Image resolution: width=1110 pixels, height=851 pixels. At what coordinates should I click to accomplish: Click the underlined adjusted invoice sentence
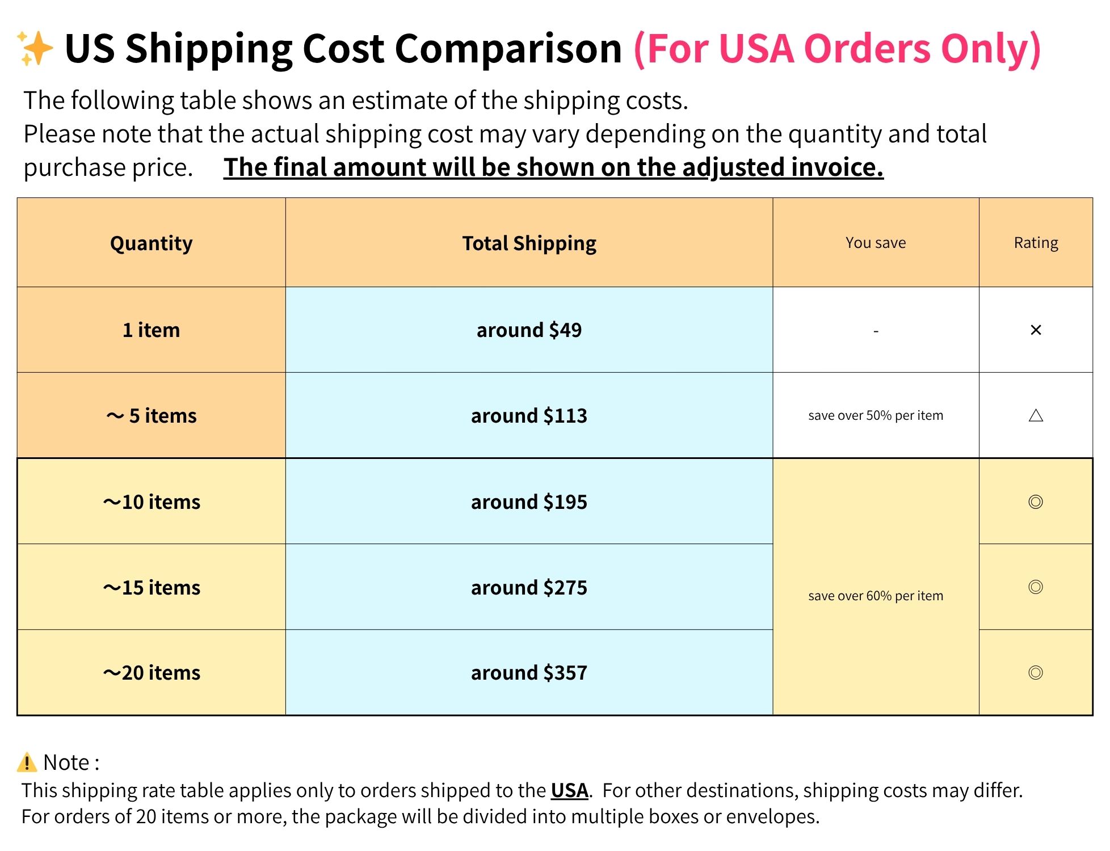click(553, 167)
